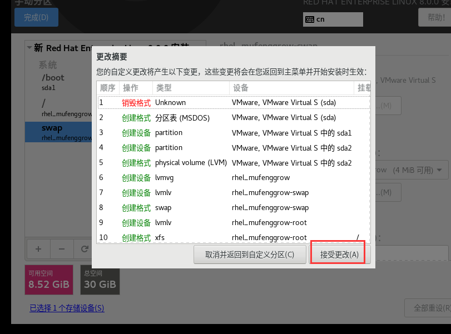The image size is (451, 334).
Task: Select row 2 创建格式 分区表 (MSDOS)
Action: coord(234,118)
